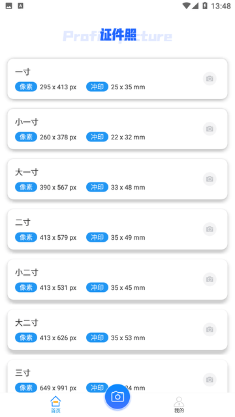235x417 pixels.
Task: Select the 大二寸 35 x 53 mm card
Action: point(117,330)
